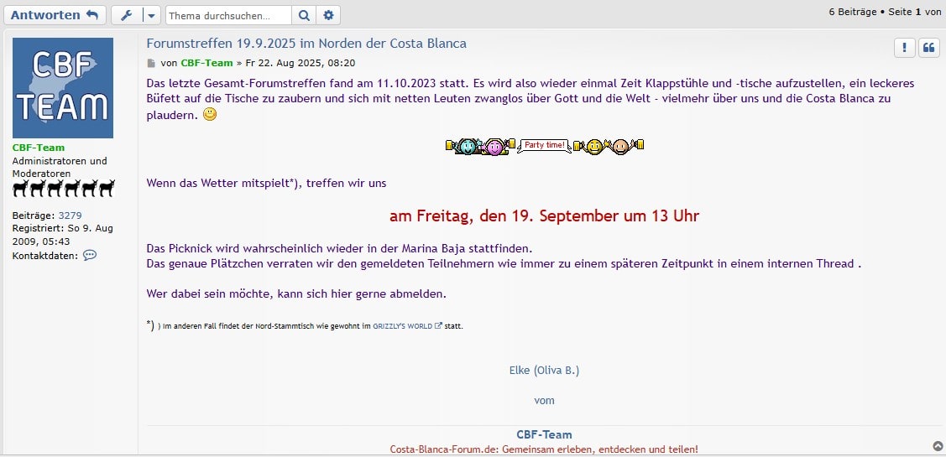
Task: Focus the 'Thema durchsuchen' search field
Action: tap(228, 15)
